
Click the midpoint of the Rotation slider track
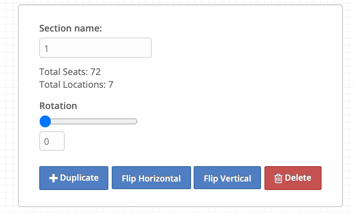click(88, 121)
